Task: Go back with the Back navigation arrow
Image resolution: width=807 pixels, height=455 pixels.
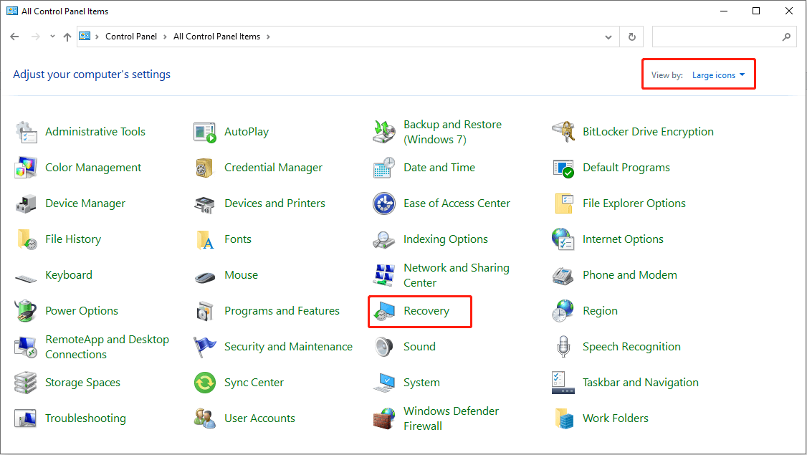Action: tap(14, 37)
